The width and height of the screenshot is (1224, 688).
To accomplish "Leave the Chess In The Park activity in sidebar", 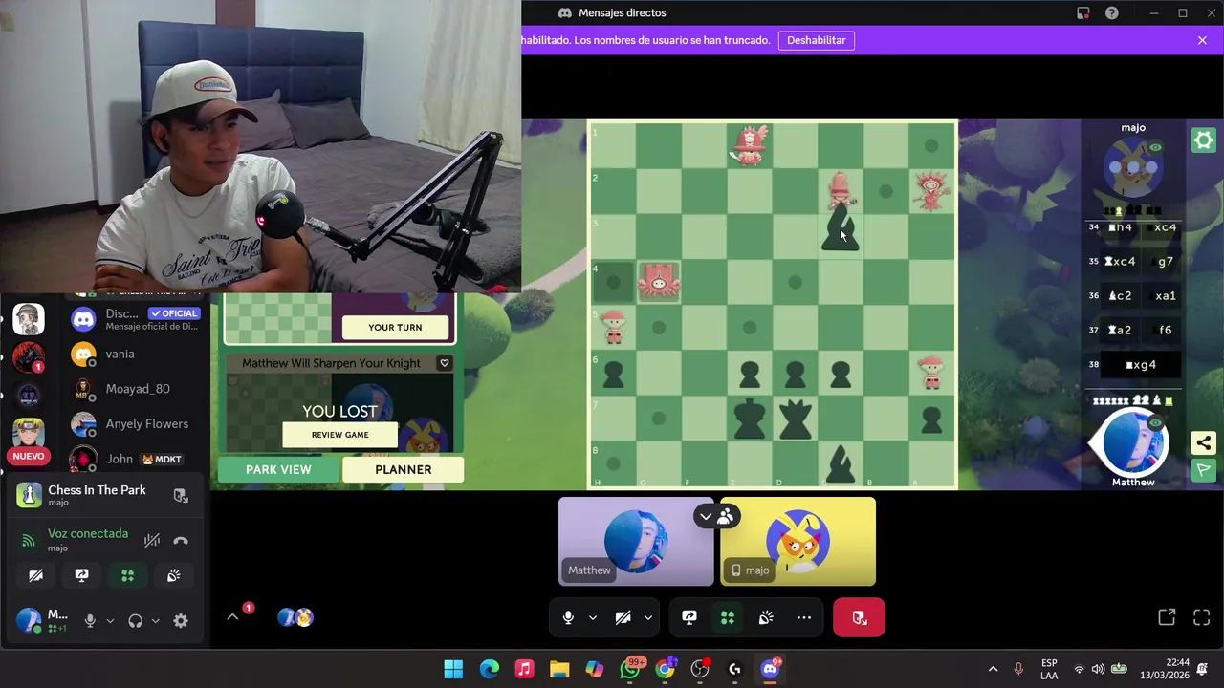I will [x=181, y=495].
